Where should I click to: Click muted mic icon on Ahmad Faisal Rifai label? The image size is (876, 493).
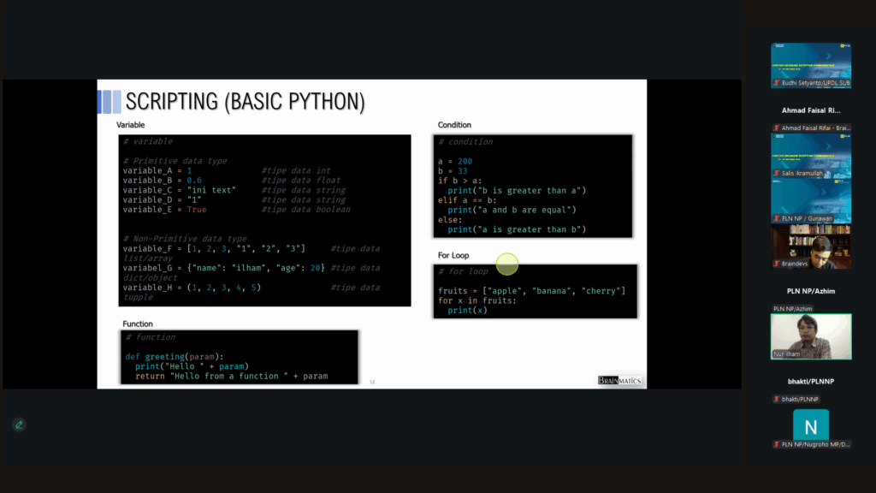pos(776,128)
